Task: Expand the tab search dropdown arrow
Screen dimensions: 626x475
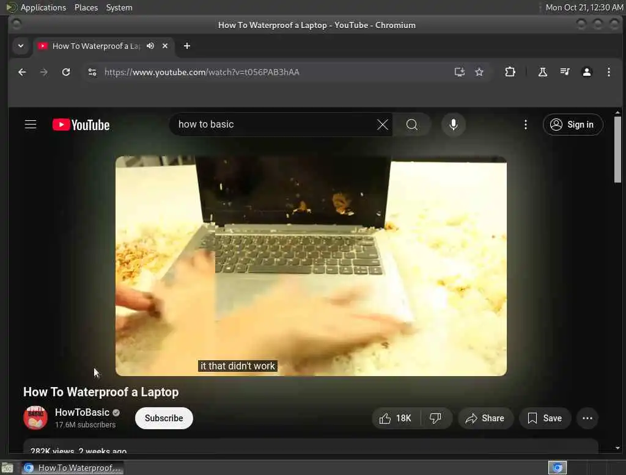Action: pyautogui.click(x=21, y=46)
